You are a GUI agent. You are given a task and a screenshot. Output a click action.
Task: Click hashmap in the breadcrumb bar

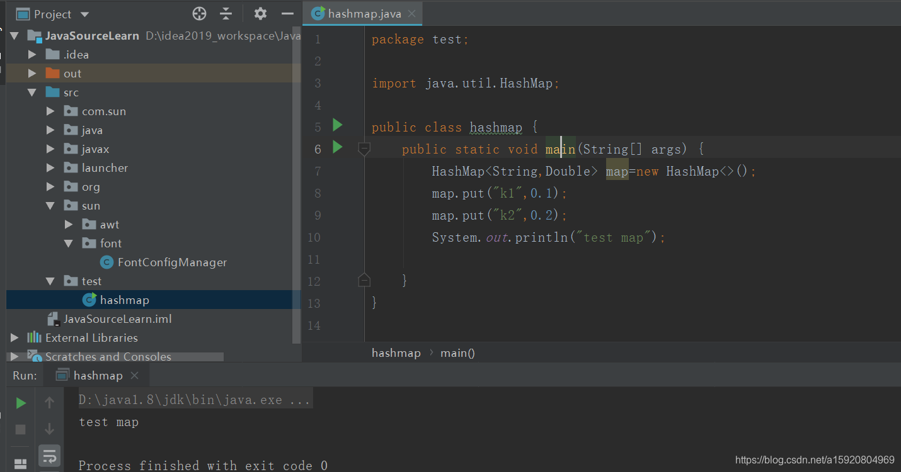coord(396,353)
